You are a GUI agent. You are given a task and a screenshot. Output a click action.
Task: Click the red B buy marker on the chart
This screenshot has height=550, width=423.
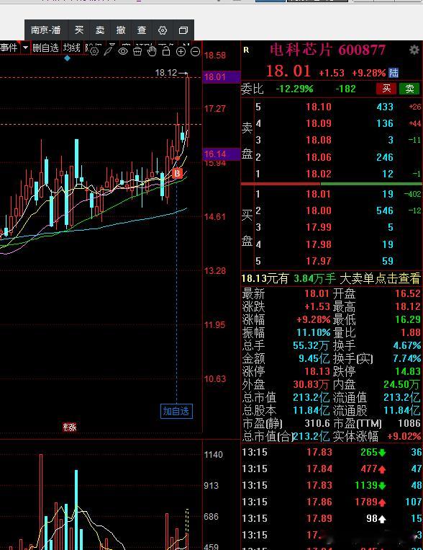(x=177, y=173)
